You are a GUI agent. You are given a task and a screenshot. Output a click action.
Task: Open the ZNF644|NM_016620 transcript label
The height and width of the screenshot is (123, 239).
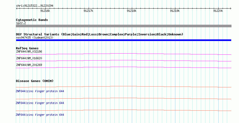click(x=29, y=58)
